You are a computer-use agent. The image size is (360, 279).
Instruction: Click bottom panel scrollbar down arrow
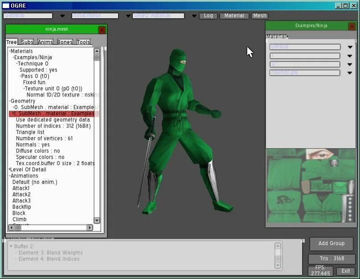tap(278, 266)
